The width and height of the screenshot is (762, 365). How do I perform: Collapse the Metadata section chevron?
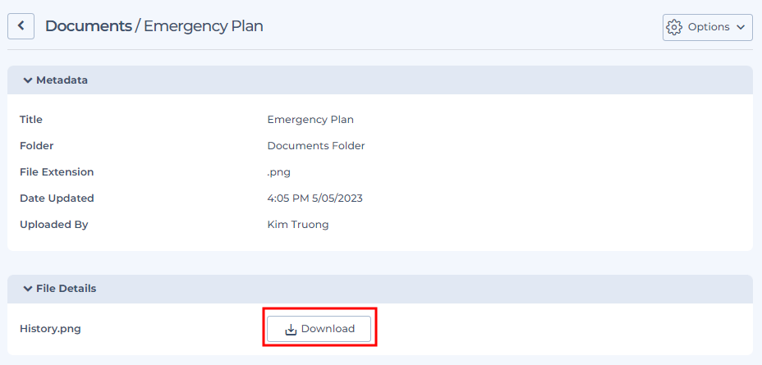coord(28,80)
